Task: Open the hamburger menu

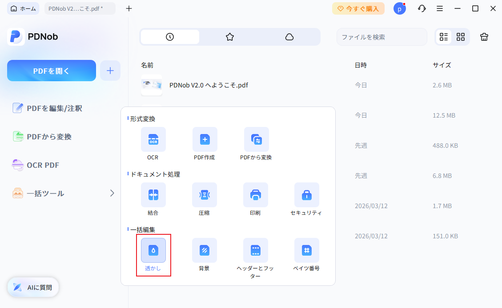Action: click(440, 8)
